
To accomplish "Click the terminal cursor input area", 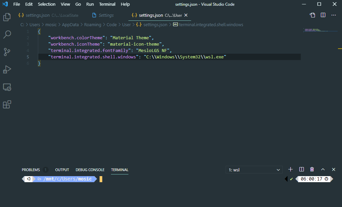I will (x=101, y=179).
